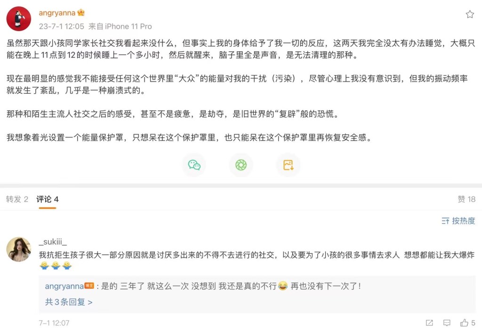Open the angryanna username link at top
The height and width of the screenshot is (332, 482).
tap(57, 13)
